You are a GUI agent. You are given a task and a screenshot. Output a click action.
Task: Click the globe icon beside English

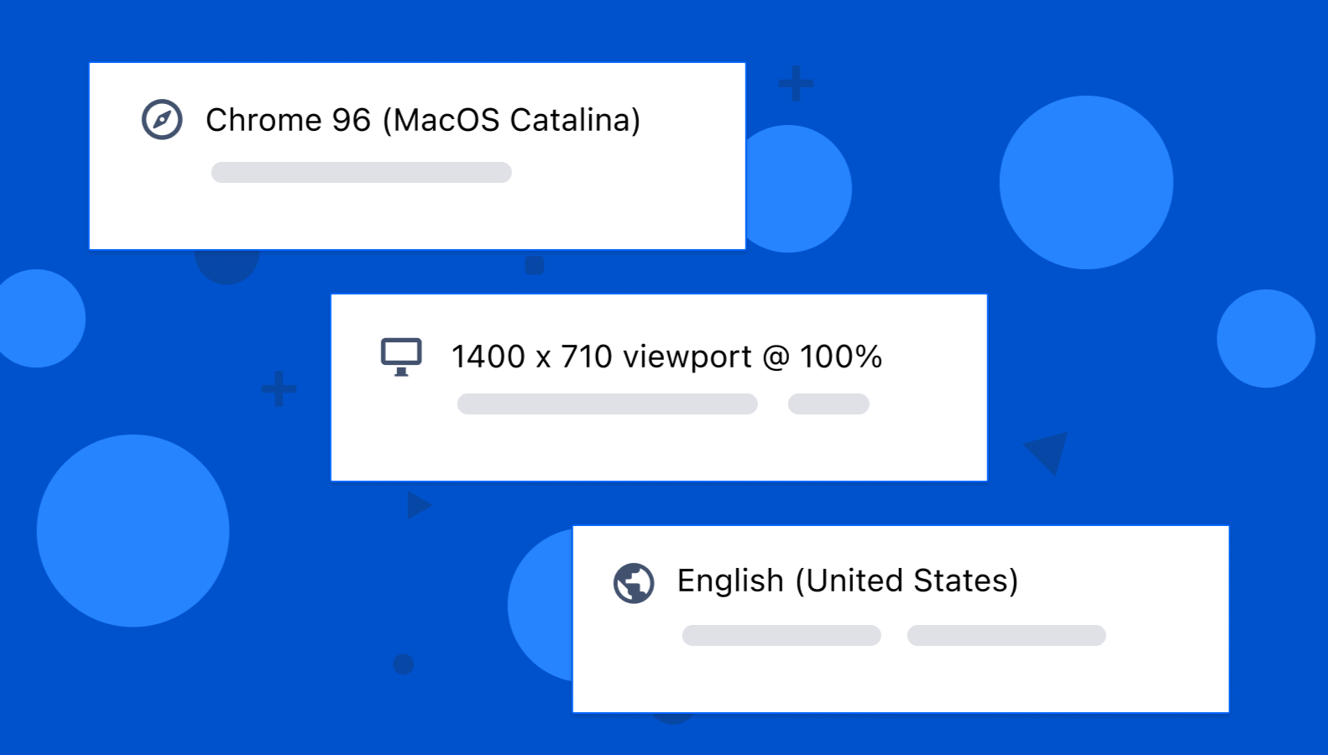click(x=634, y=583)
